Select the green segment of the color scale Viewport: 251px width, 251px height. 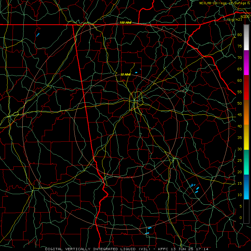(246, 162)
